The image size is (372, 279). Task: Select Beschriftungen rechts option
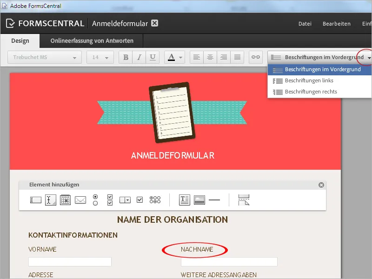[x=319, y=92]
